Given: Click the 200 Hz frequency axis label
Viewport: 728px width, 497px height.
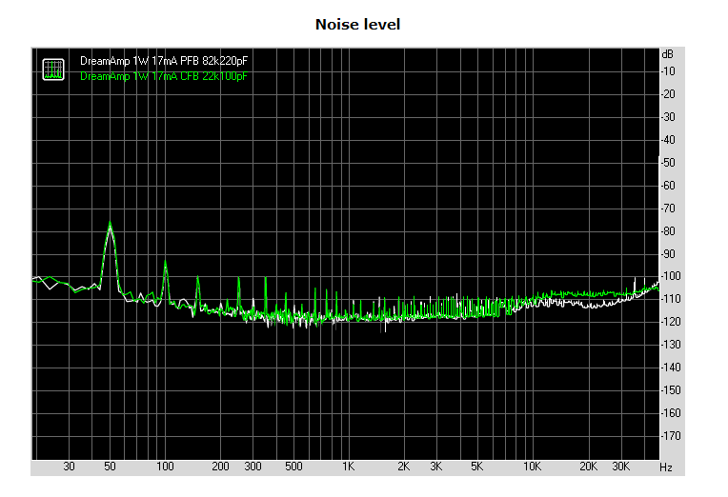Looking at the screenshot, I should [220, 467].
